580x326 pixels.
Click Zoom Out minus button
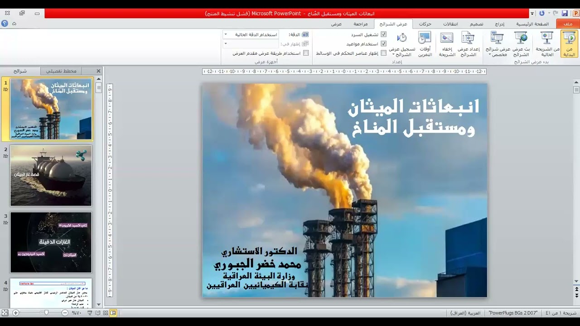(x=65, y=313)
